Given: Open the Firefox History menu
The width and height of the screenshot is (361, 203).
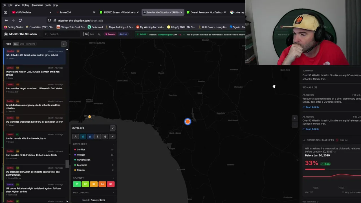Looking at the screenshot, I should (25, 5).
